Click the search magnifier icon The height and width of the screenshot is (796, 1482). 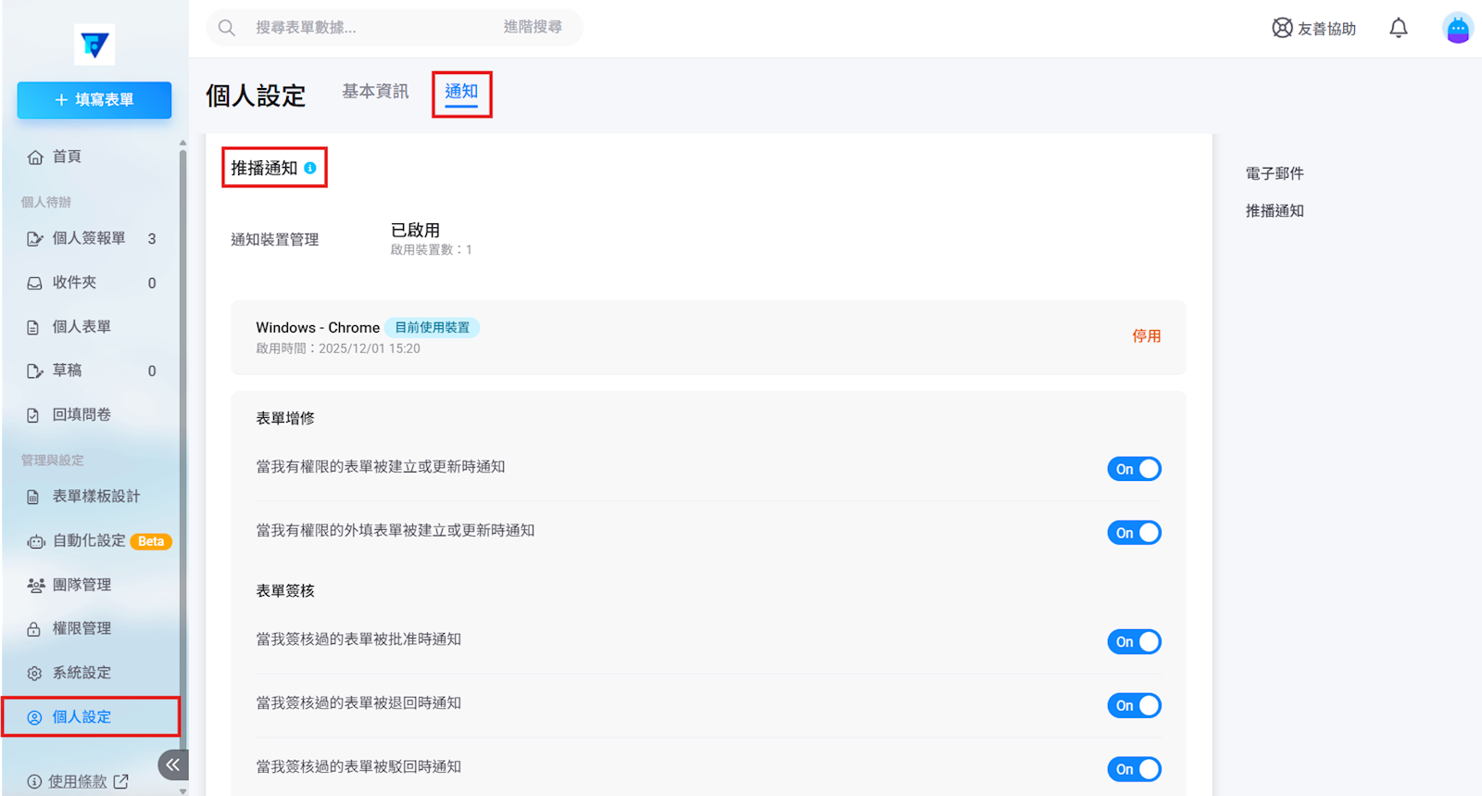point(227,28)
